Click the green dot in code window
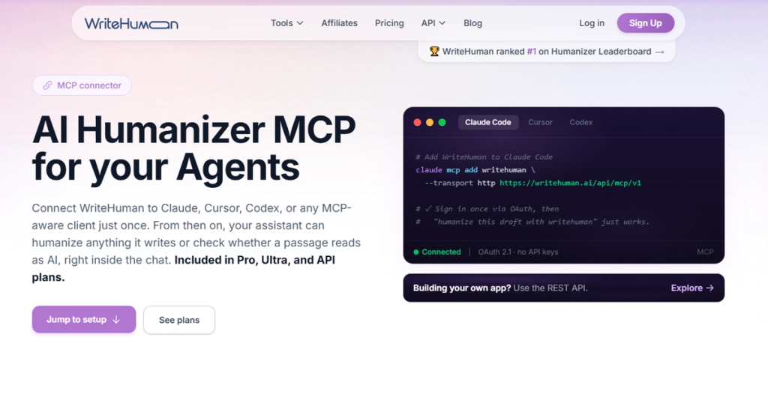This screenshot has height=409, width=768. [442, 122]
